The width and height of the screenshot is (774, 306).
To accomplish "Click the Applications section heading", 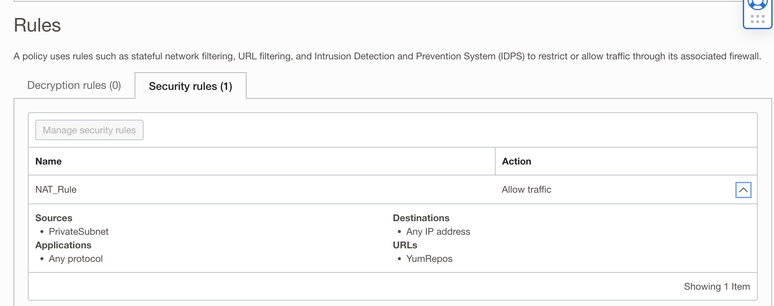I will [63, 245].
